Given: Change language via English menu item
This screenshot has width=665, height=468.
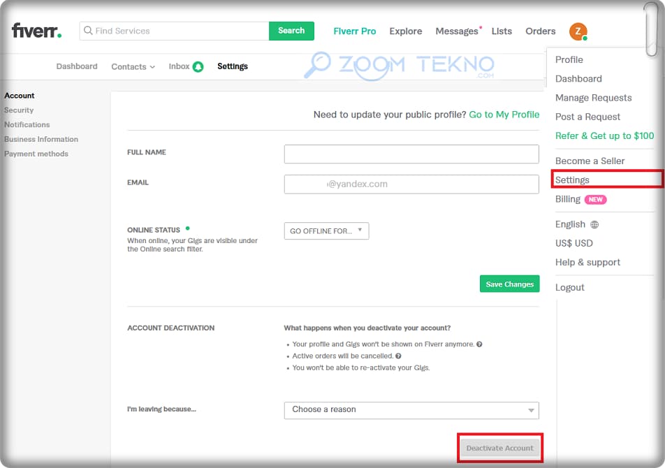Looking at the screenshot, I should coord(570,224).
